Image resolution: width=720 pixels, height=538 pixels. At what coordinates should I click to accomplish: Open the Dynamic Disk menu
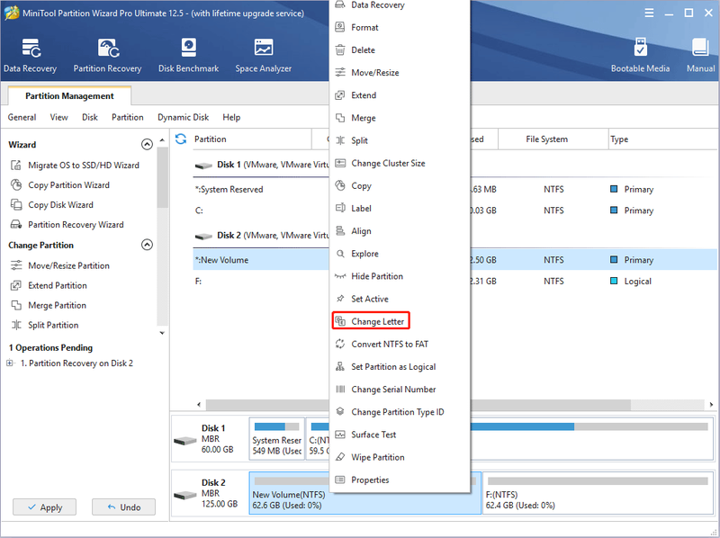(184, 118)
